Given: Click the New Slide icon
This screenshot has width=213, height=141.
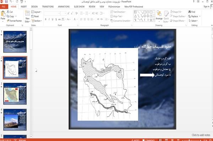Looking at the screenshot, I should tap(27, 13).
